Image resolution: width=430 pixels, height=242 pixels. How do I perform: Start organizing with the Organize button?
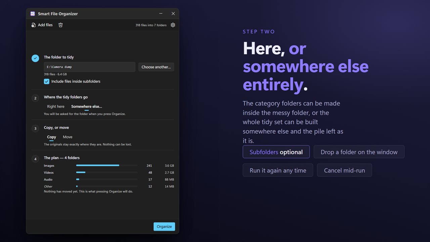(x=164, y=227)
